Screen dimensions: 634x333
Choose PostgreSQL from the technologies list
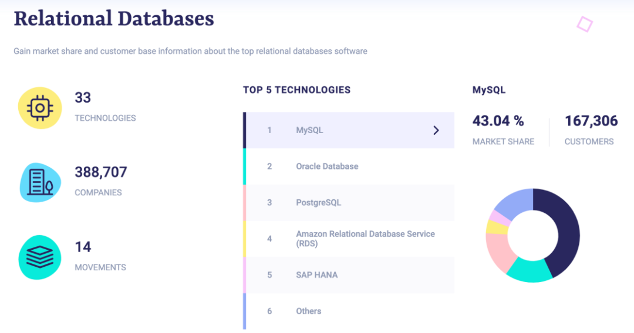click(318, 203)
